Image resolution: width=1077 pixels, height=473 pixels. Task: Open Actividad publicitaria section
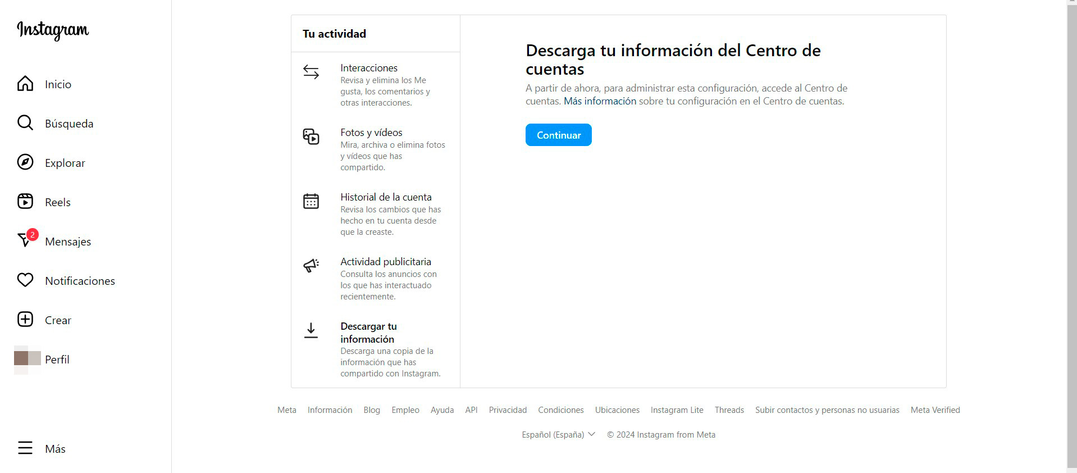[x=376, y=279]
